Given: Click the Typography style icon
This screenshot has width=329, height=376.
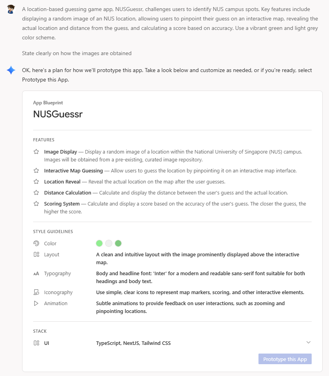Looking at the screenshot, I should tap(36, 274).
